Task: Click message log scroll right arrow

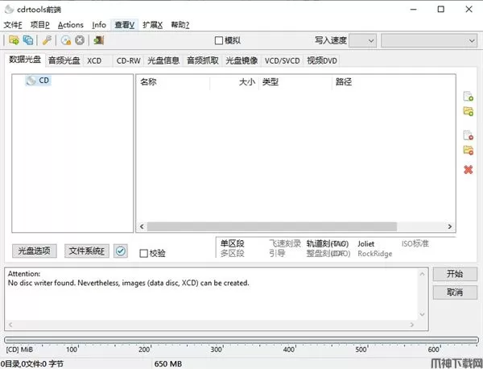Action: pos(412,325)
